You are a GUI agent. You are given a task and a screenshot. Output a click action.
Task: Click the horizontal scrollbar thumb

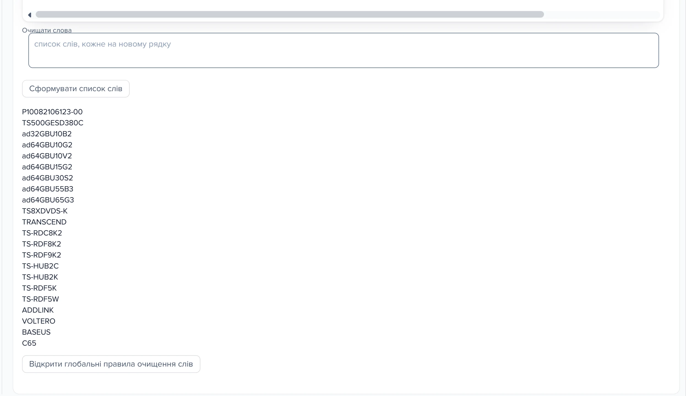290,15
